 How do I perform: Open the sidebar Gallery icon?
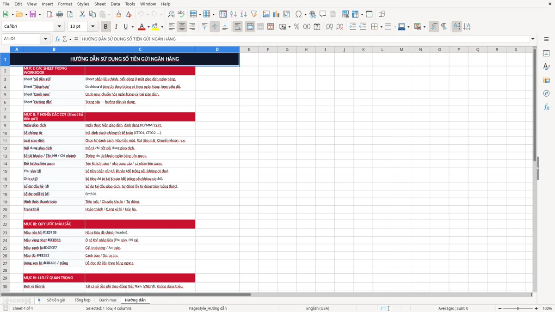coord(546,80)
